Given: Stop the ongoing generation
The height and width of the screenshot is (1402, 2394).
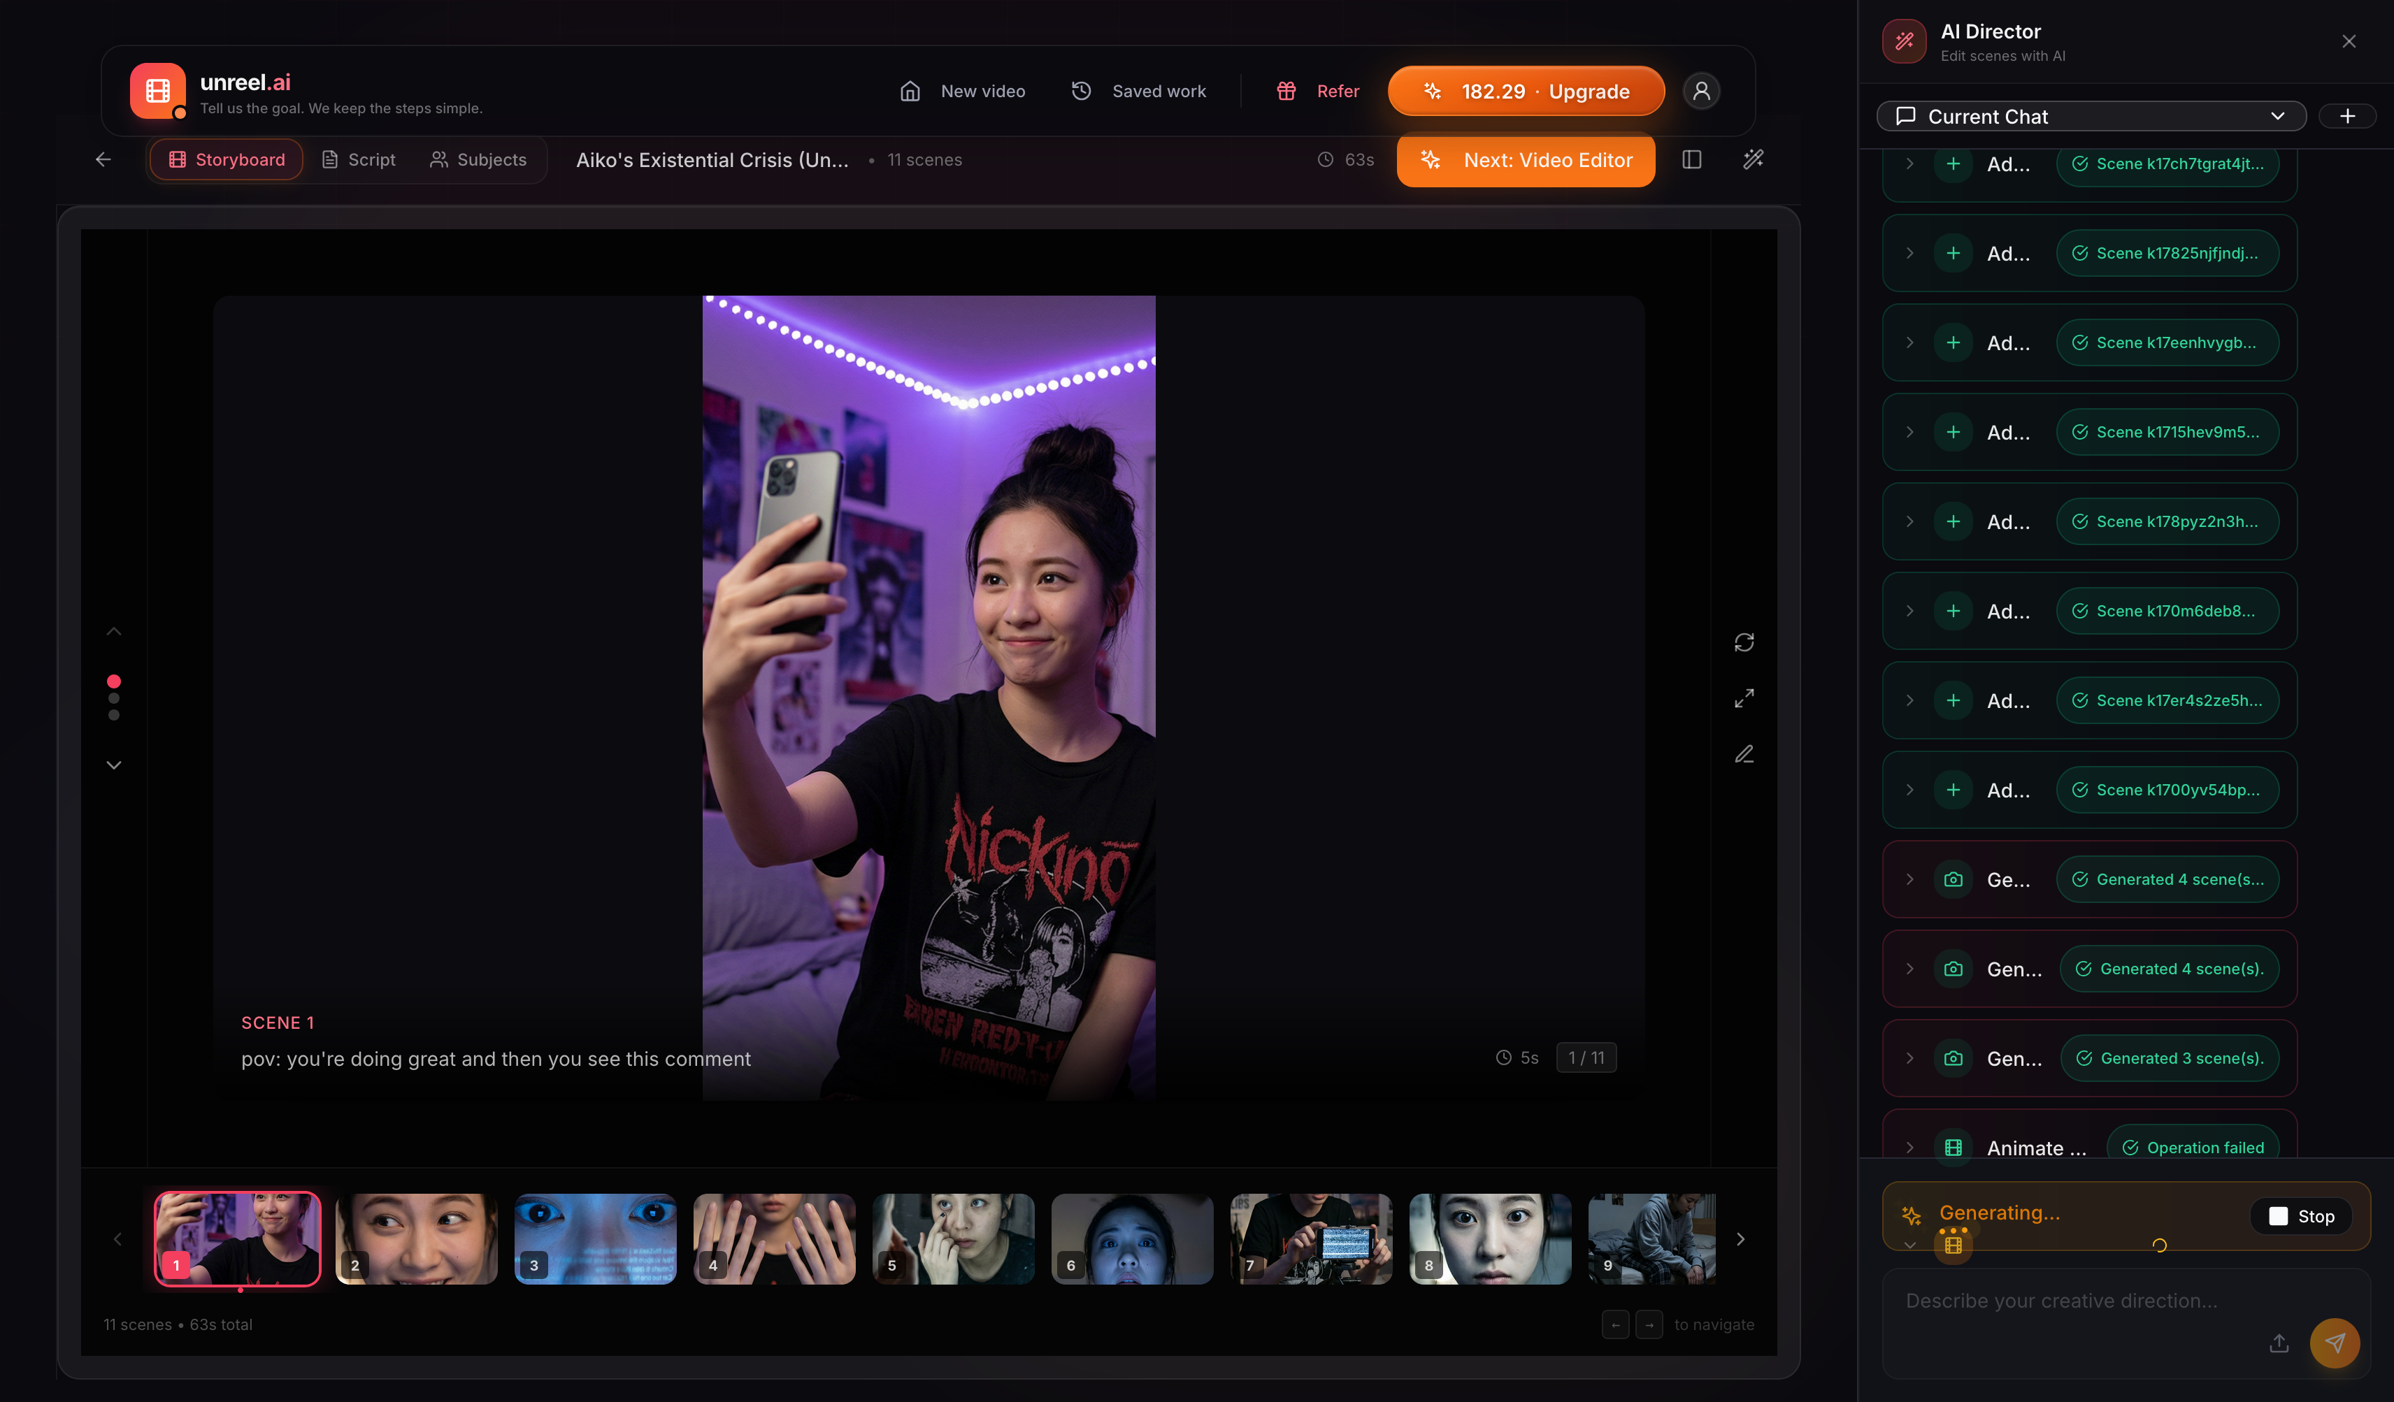Looking at the screenshot, I should [2301, 1217].
